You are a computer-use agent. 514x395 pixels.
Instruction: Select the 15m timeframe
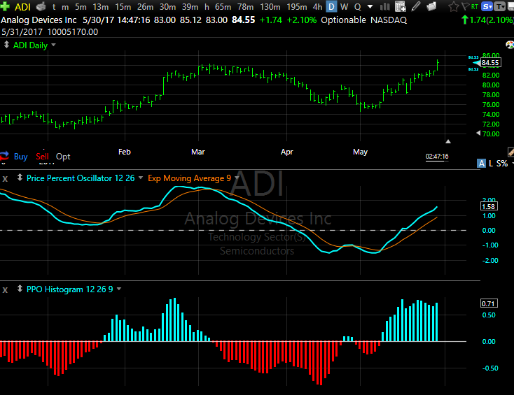123,7
